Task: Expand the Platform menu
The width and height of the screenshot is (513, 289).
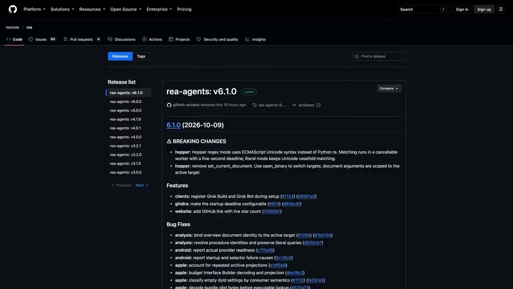Action: pos(34,9)
